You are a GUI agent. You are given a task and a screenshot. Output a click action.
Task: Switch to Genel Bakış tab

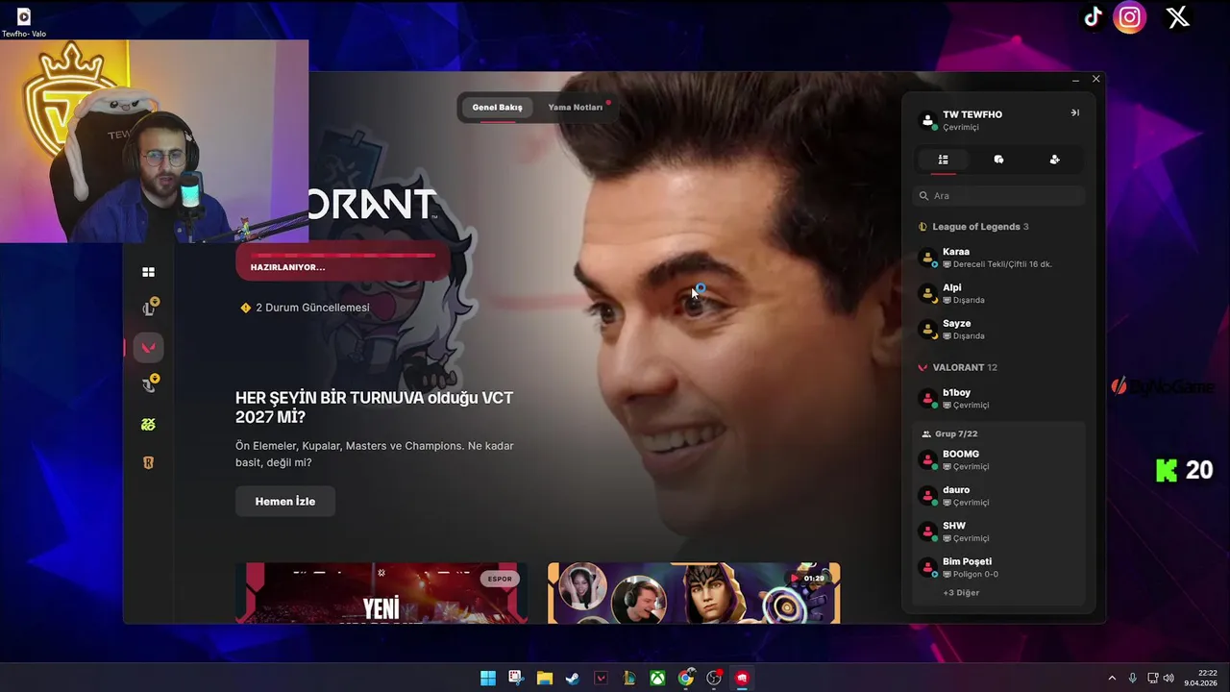(497, 108)
